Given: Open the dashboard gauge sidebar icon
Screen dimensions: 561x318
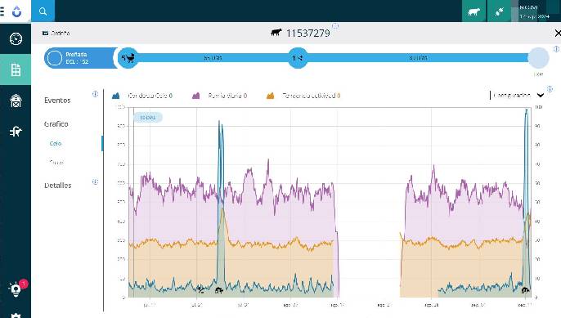Looking at the screenshot, I should point(16,38).
